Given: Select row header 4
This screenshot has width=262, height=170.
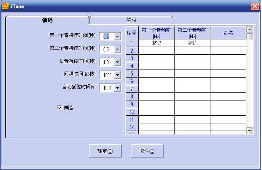Looking at the screenshot, I should click(x=132, y=66).
